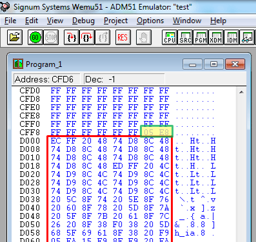The height and width of the screenshot is (242, 256).
Task: Click the grayed step-out braces icon
Action: pos(103,37)
